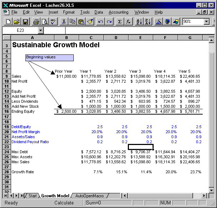Open the Data menu
Screen dimensions: 217x208
99,12
